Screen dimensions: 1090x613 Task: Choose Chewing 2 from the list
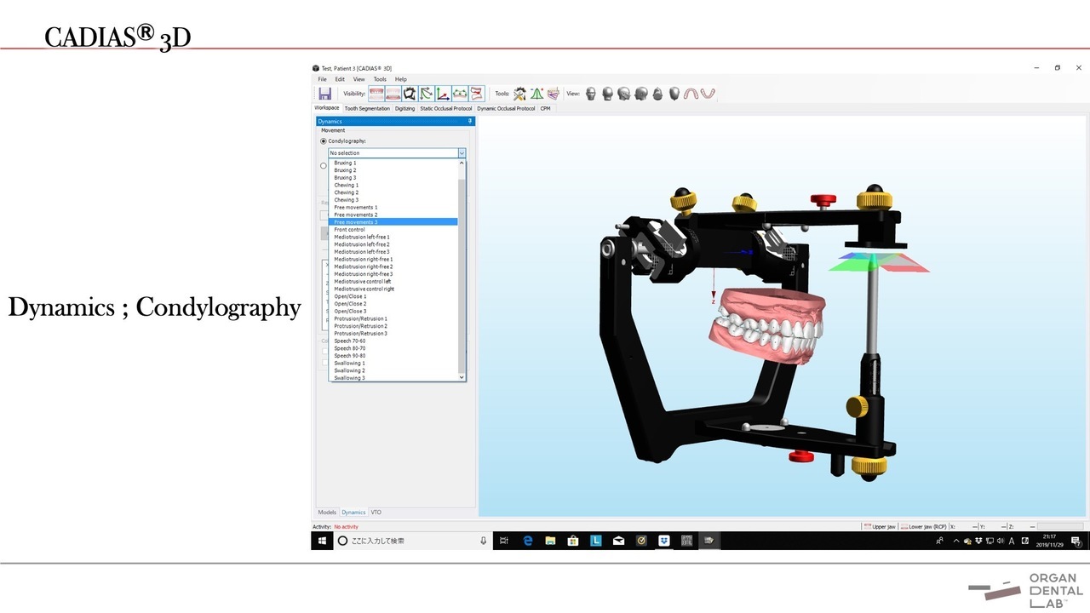pos(393,192)
